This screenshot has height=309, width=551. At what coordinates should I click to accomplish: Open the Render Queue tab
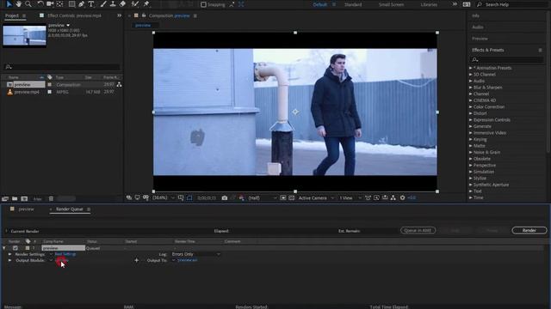tap(69, 209)
